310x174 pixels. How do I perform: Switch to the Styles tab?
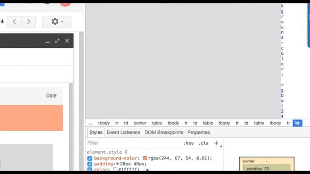(96, 132)
